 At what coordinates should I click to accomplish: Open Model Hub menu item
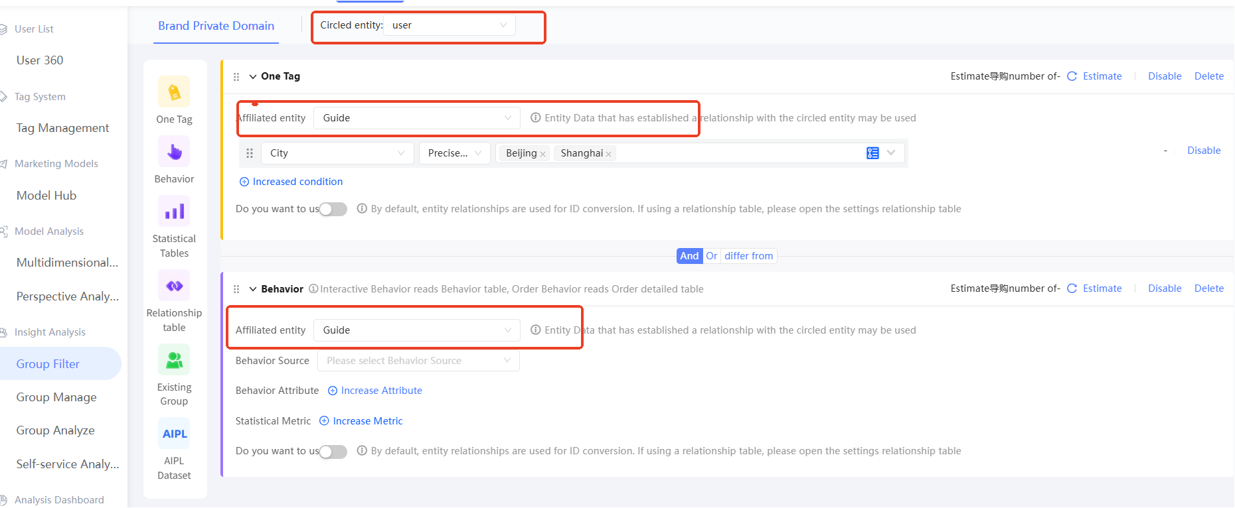click(46, 196)
